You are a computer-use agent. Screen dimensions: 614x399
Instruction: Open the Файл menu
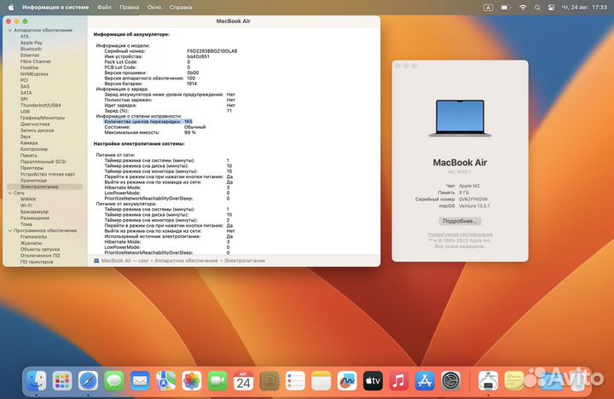104,7
